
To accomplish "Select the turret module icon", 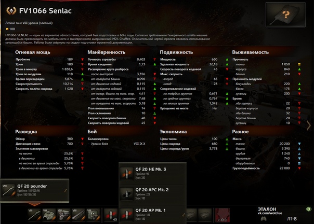I will pos(49,215).
